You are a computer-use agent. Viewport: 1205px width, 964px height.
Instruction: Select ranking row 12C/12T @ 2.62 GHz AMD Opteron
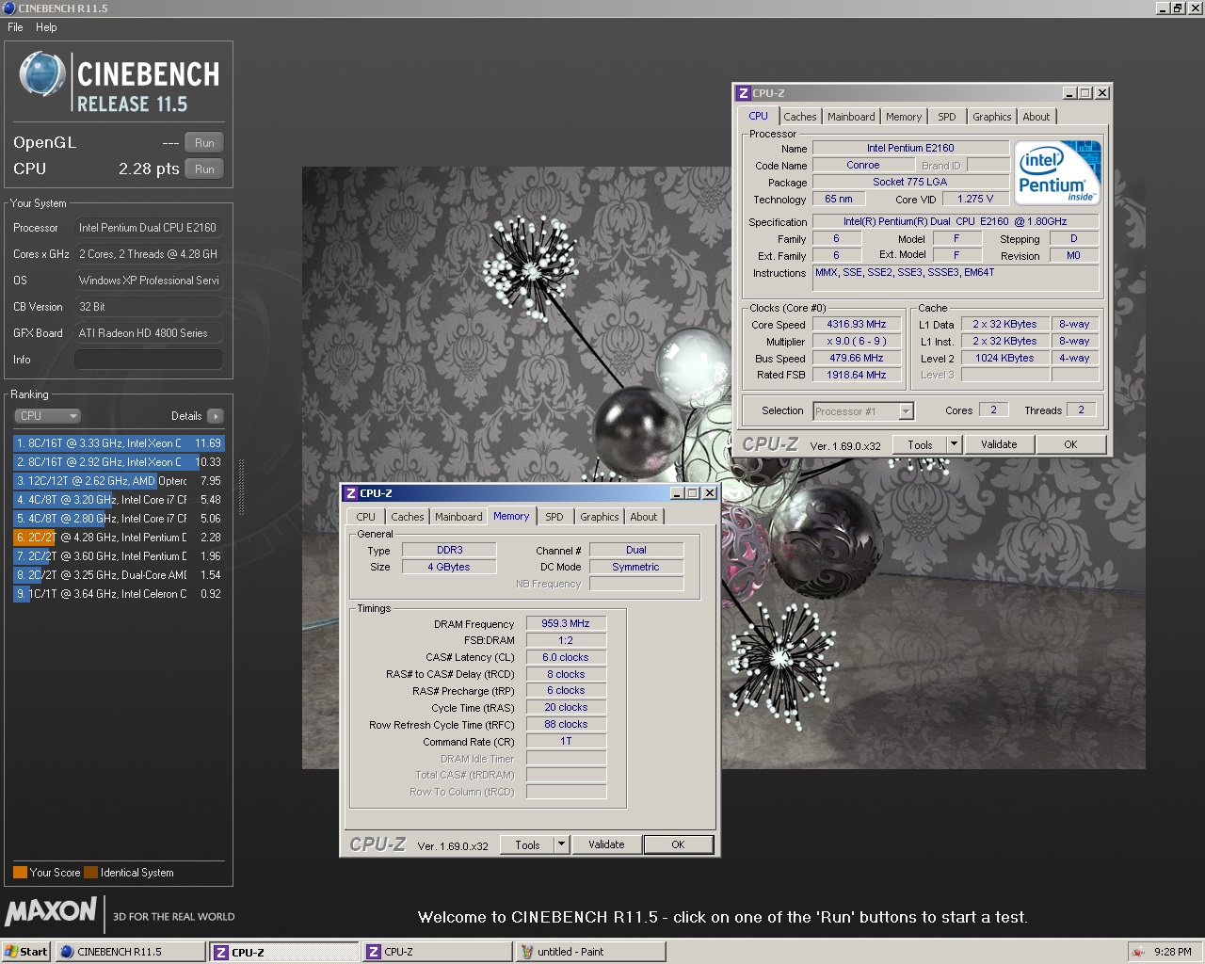(119, 481)
